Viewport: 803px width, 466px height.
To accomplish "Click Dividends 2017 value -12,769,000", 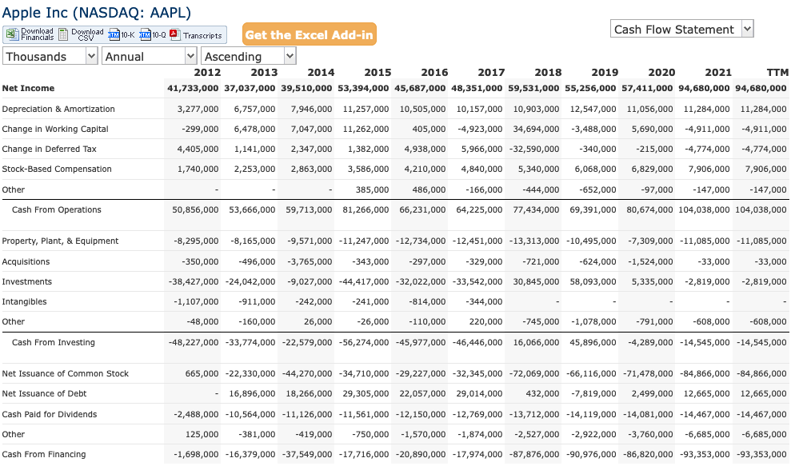I will click(477, 414).
